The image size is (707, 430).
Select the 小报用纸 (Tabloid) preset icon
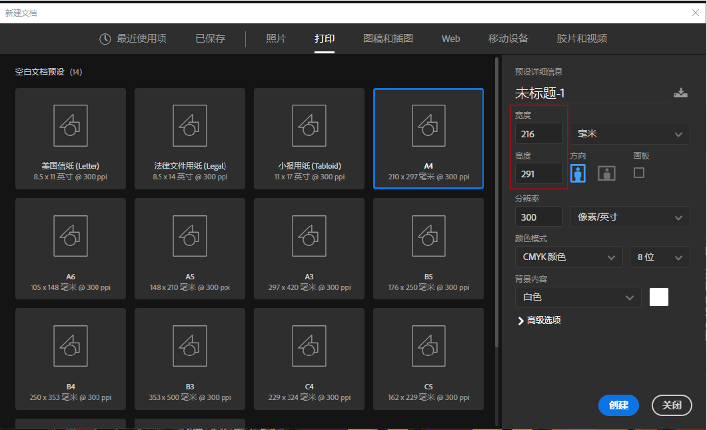pyautogui.click(x=309, y=126)
